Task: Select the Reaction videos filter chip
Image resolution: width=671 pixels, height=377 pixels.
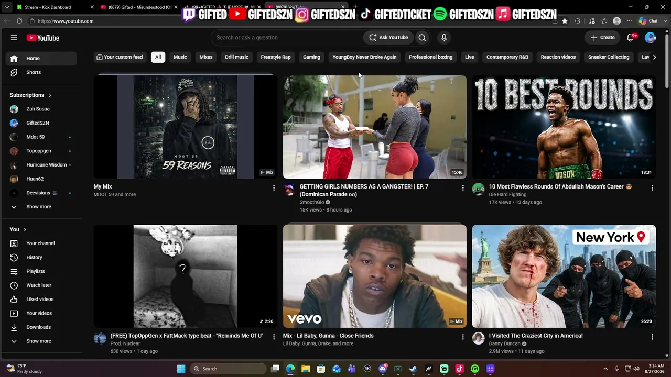Action: tap(558, 57)
